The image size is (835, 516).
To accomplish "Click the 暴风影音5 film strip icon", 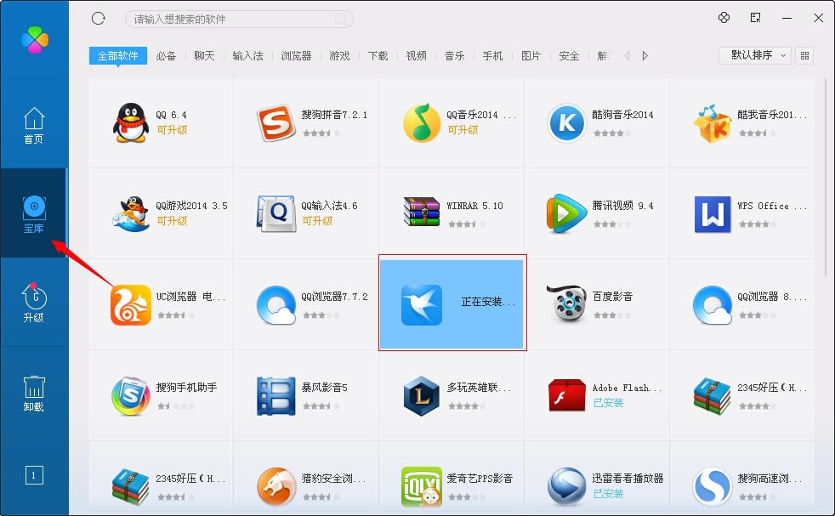I will point(275,395).
